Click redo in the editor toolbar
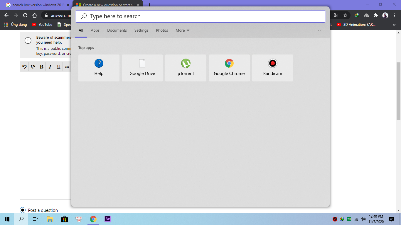 [33, 67]
